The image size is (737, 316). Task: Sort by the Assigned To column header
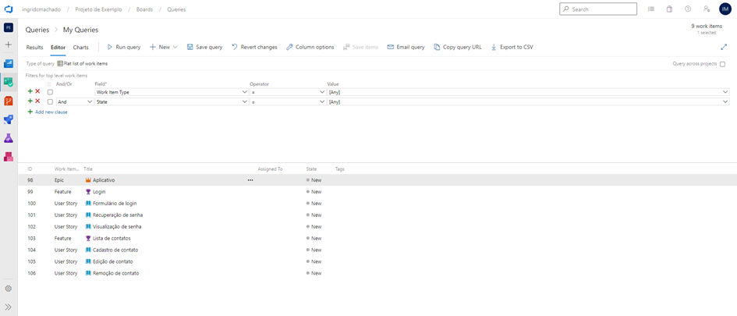[271, 169]
